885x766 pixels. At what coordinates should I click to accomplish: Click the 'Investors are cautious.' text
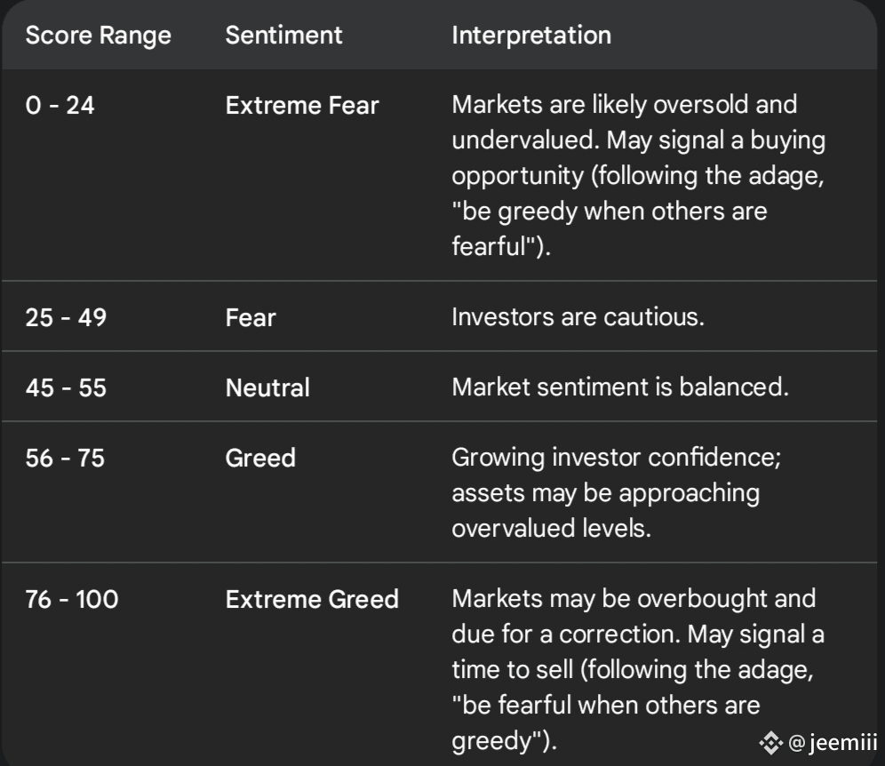coord(578,317)
